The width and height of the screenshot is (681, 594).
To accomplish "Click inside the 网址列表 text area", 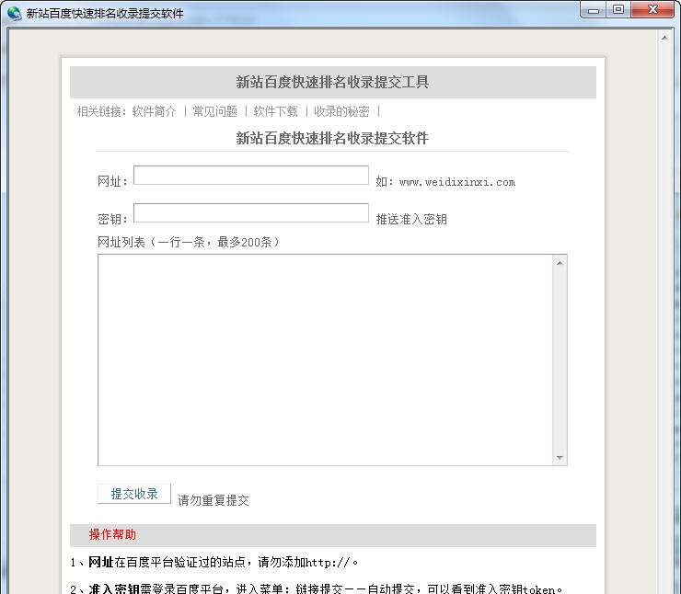I will (x=325, y=360).
